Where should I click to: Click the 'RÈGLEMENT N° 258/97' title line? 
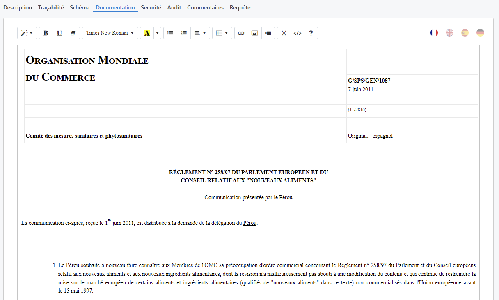(249, 172)
